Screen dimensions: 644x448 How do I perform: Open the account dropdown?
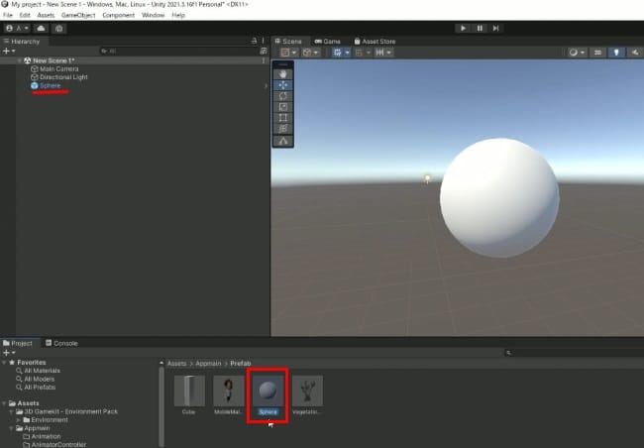coord(17,29)
